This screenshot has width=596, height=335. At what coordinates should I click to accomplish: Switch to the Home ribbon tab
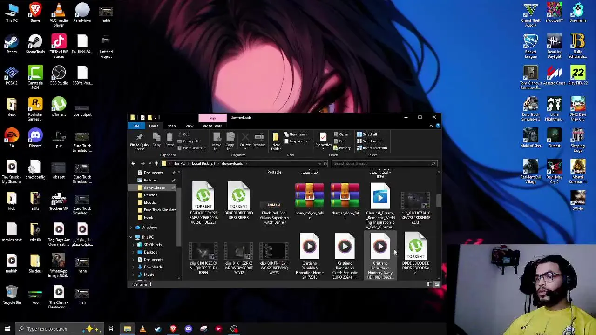tap(154, 126)
